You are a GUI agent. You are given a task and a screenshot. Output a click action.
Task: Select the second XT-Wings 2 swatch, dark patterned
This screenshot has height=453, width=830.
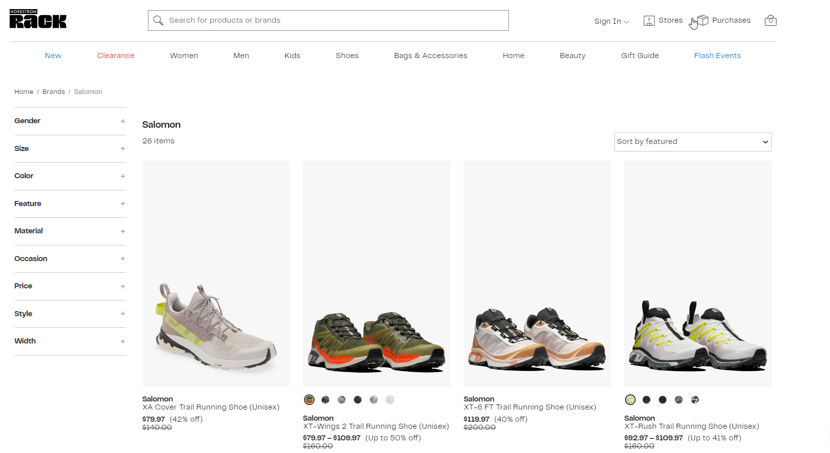[326, 400]
